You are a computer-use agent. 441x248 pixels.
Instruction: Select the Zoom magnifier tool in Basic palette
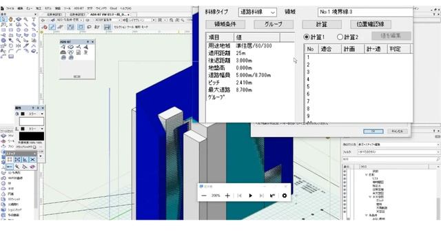point(25,19)
